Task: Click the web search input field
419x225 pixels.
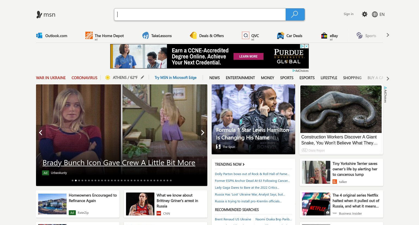Action: [200, 14]
